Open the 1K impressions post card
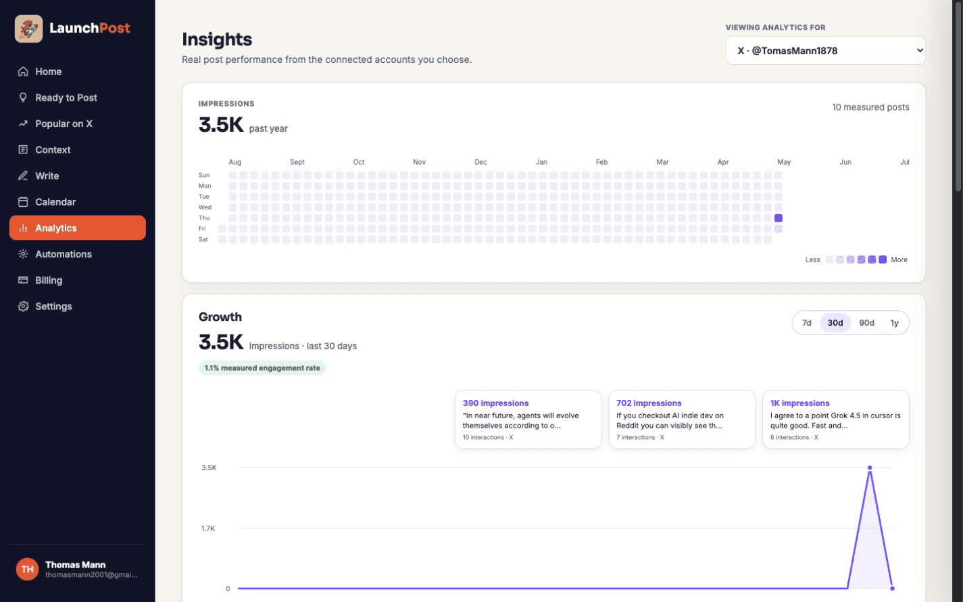The image size is (963, 602). pyautogui.click(x=835, y=420)
